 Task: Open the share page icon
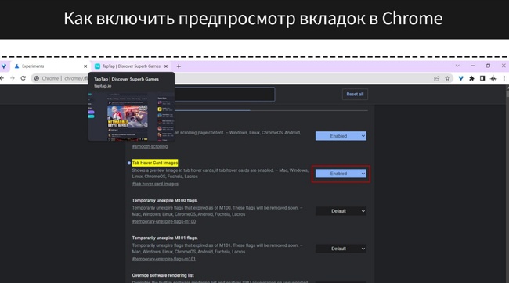pos(437,78)
